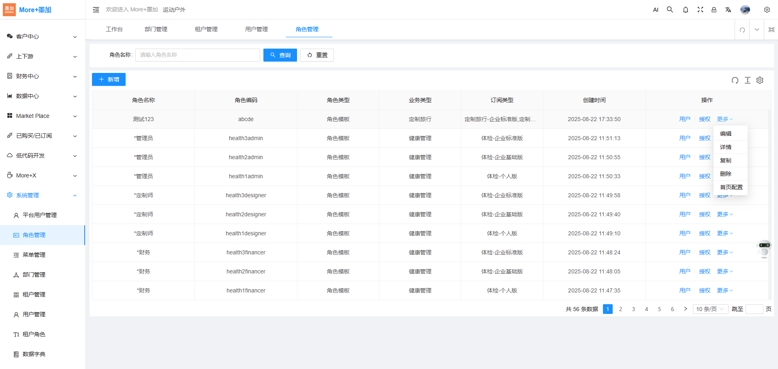
Task: Switch to the 用户管理 tab
Action: click(256, 29)
